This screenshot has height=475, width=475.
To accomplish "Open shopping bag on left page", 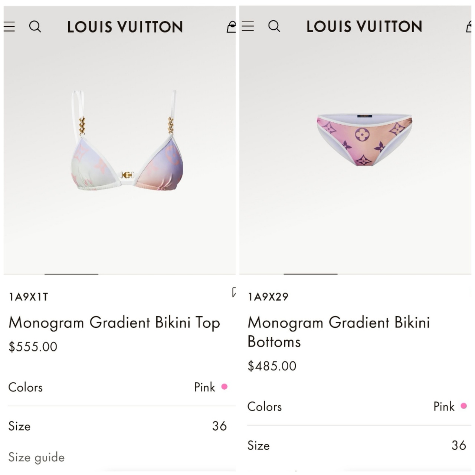I will coord(231,27).
